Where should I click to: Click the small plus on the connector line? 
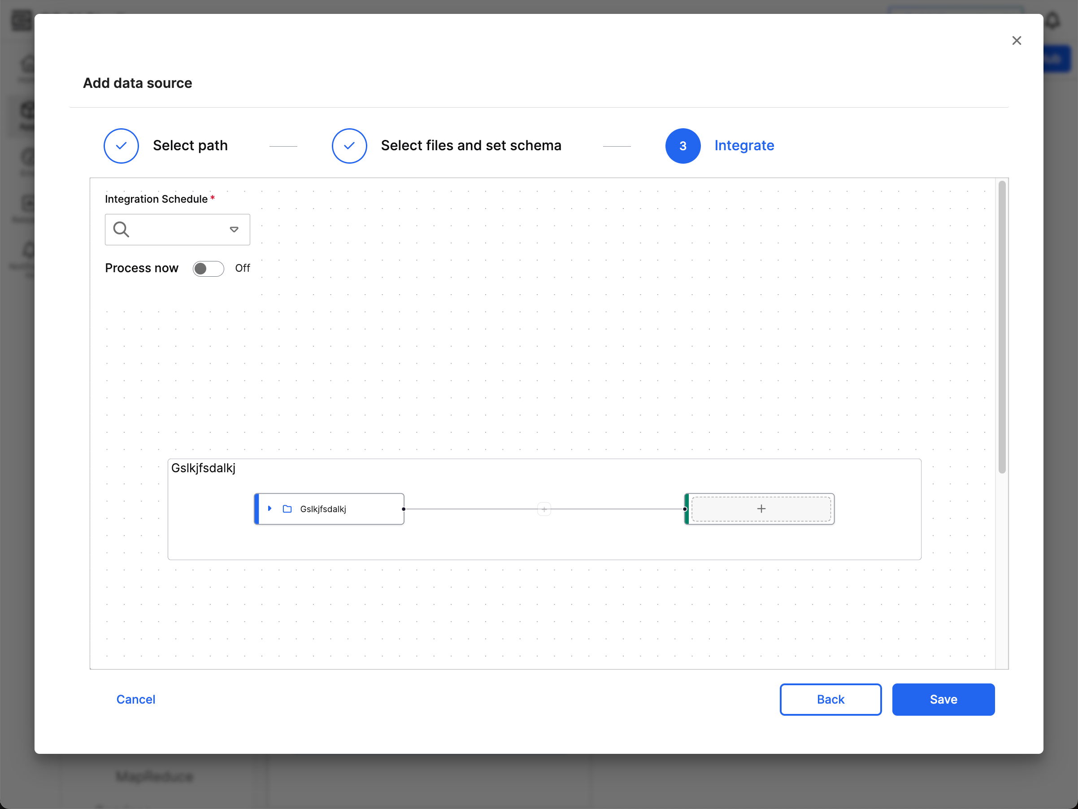point(544,509)
